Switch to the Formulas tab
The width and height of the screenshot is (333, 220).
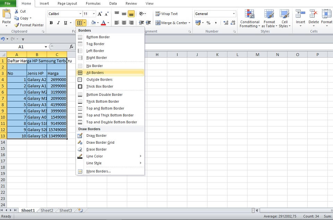pos(93,3)
